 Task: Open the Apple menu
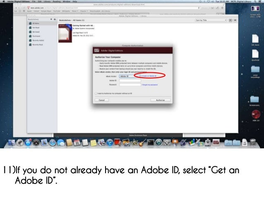pyautogui.click(x=4, y=1)
